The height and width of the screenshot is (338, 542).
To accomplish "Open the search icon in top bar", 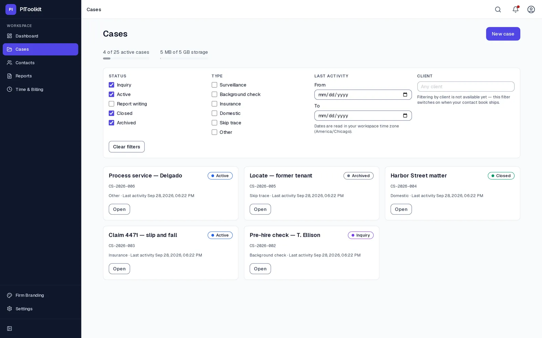I will click(498, 9).
